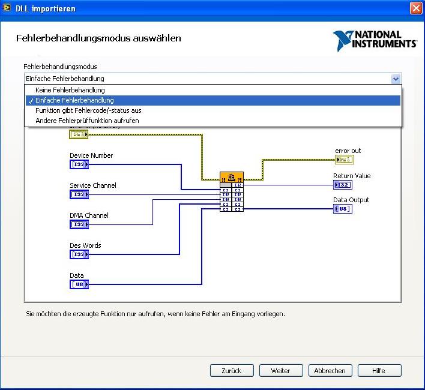Screen dimensions: 425x390
Task: Choose 'Einfache Fehlerbehandlung' option
Action: coord(74,100)
